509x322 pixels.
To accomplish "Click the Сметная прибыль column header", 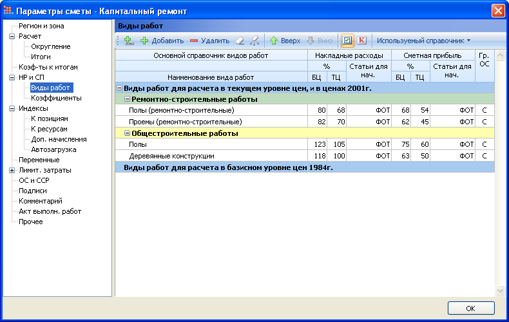I will click(x=433, y=55).
